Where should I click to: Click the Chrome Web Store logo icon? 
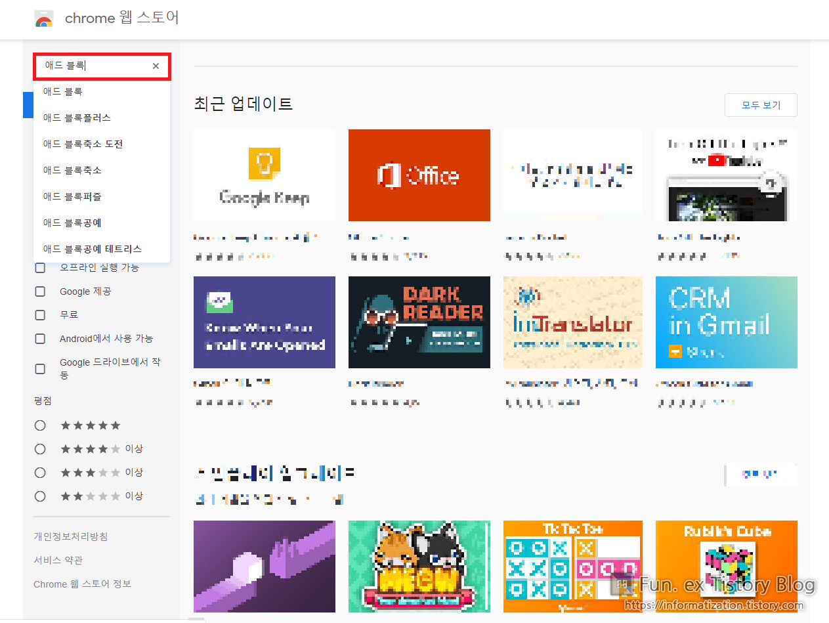click(44, 19)
